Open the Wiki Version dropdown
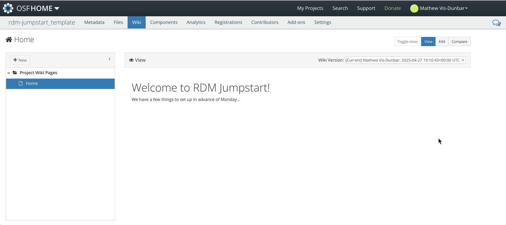 (x=405, y=60)
